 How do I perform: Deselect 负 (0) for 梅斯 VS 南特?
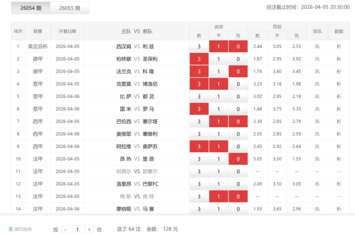238,196
